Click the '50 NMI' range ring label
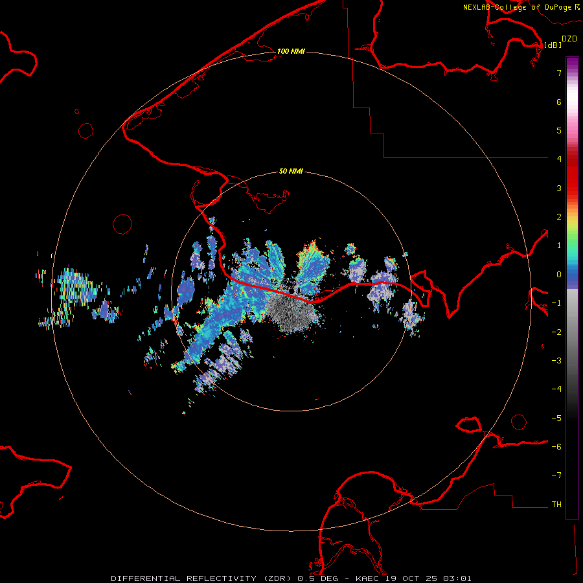This screenshot has width=583, height=583. (x=291, y=171)
